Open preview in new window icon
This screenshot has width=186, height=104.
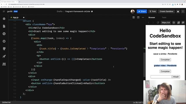(x=183, y=23)
